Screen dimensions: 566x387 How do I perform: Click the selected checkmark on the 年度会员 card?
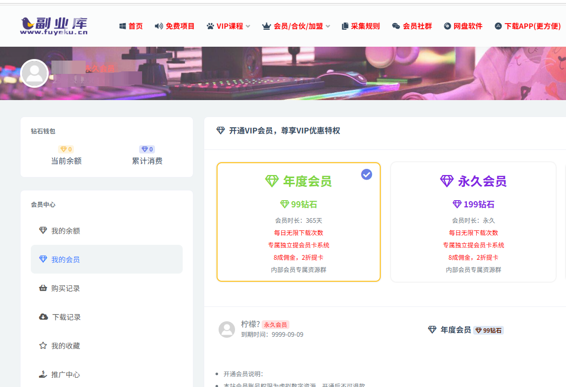[x=366, y=175]
